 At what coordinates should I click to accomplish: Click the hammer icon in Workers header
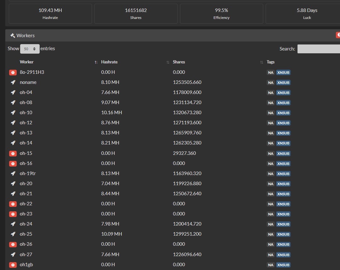[13, 36]
